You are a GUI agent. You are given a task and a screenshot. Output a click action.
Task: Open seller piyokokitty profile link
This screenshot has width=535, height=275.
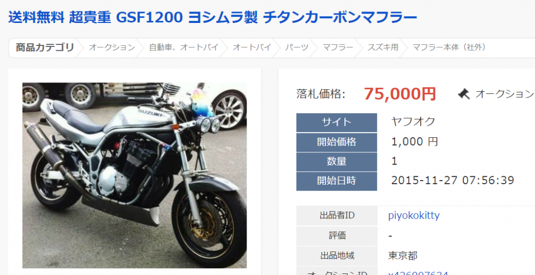414,216
